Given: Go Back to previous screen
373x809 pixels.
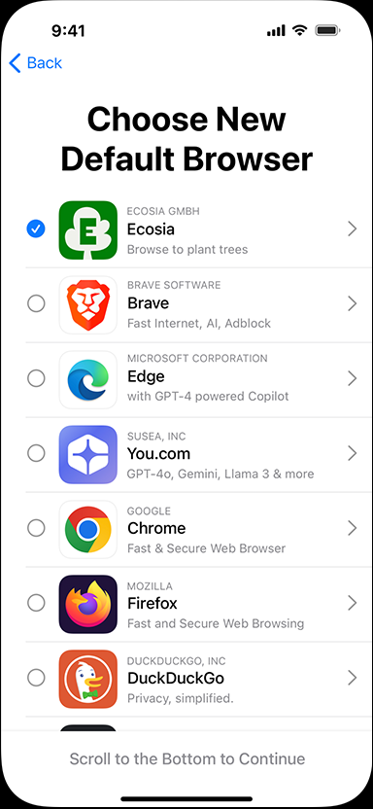Looking at the screenshot, I should tap(36, 63).
